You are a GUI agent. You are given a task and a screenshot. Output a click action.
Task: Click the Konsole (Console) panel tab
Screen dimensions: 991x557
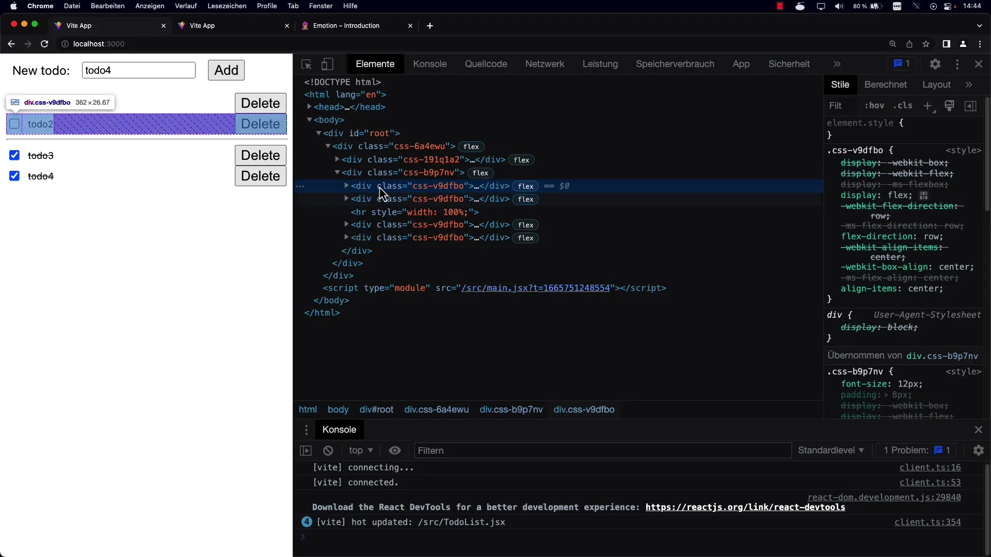click(x=429, y=63)
